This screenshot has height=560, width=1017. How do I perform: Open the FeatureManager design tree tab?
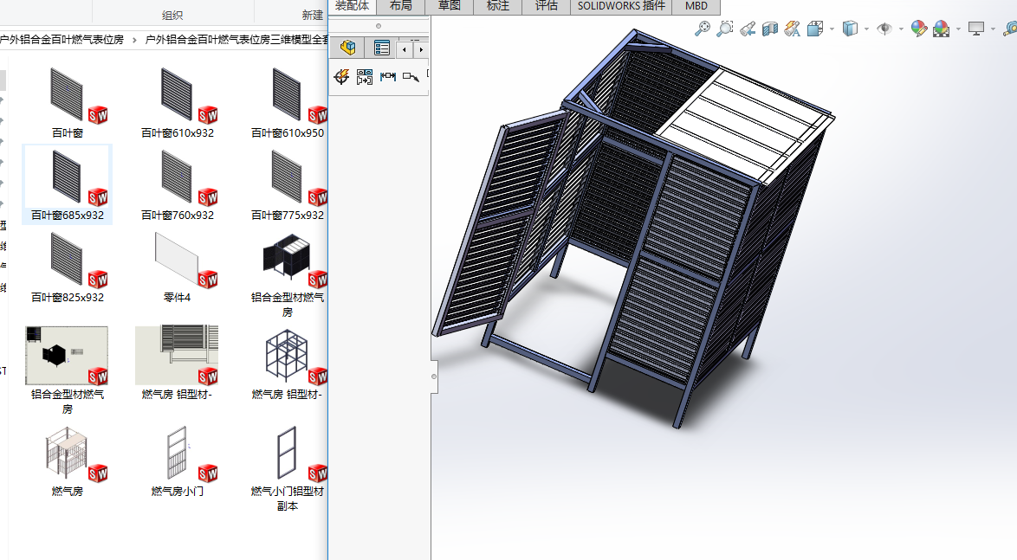click(x=348, y=48)
